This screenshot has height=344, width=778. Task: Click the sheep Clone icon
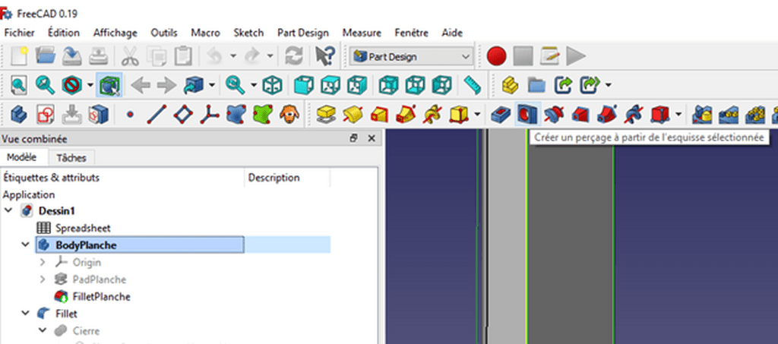point(289,115)
